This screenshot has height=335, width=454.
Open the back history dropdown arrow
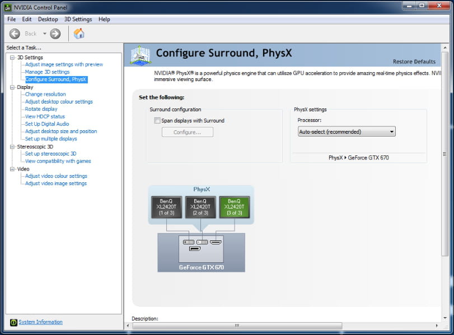45,34
